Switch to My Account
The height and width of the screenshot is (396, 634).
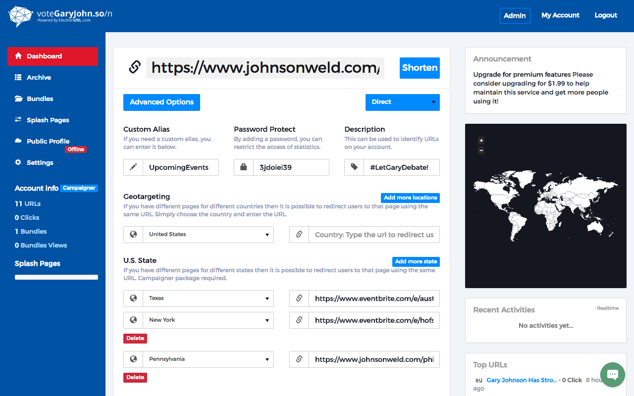coord(560,15)
